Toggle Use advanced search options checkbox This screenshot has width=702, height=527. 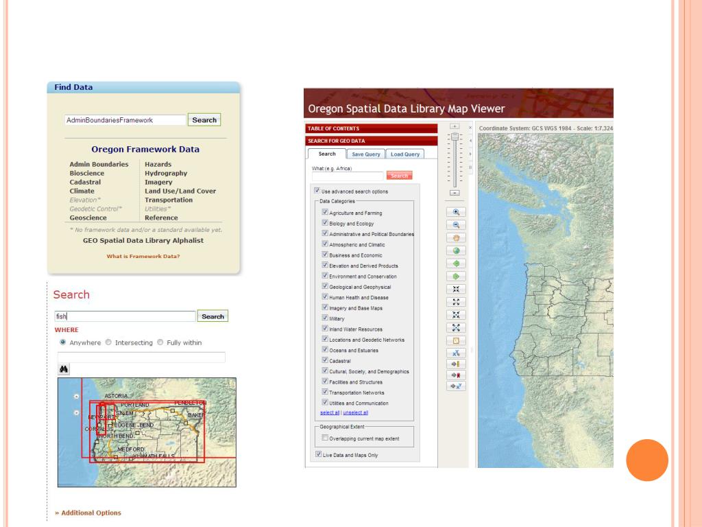pyautogui.click(x=317, y=191)
